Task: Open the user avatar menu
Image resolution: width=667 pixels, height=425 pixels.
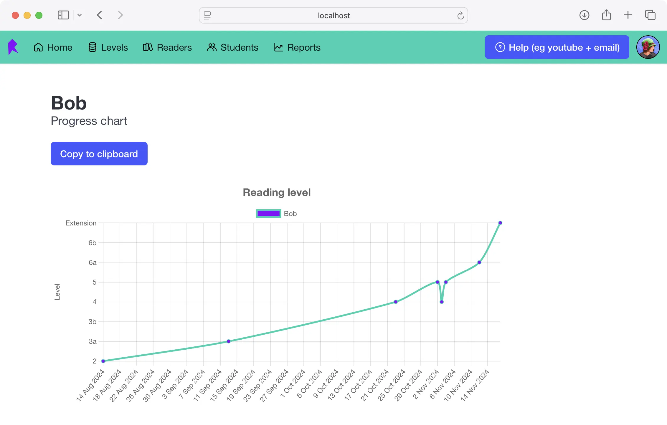Action: [648, 47]
